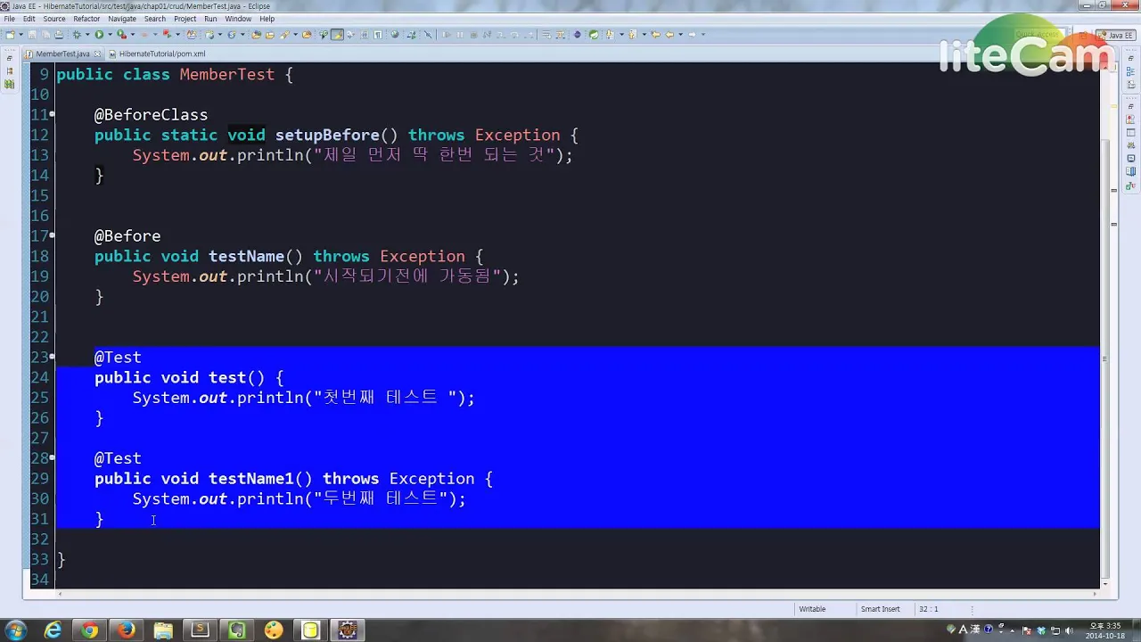The image size is (1141, 642).
Task: Open Next Annotation dropdown arrow
Action: 621,35
